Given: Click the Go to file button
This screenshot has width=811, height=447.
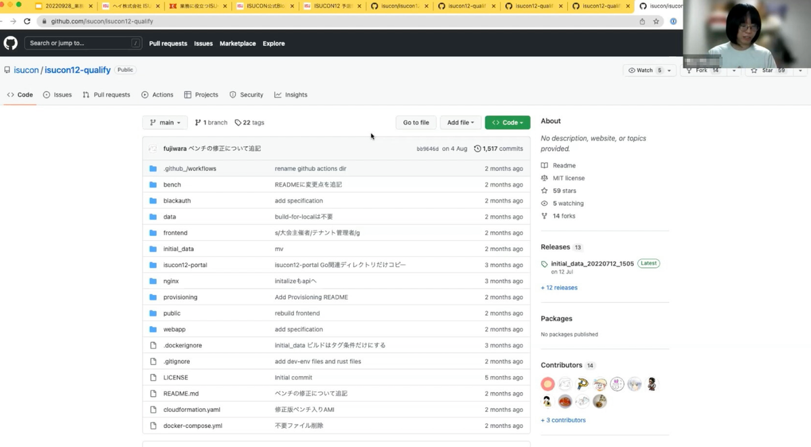Looking at the screenshot, I should [416, 122].
